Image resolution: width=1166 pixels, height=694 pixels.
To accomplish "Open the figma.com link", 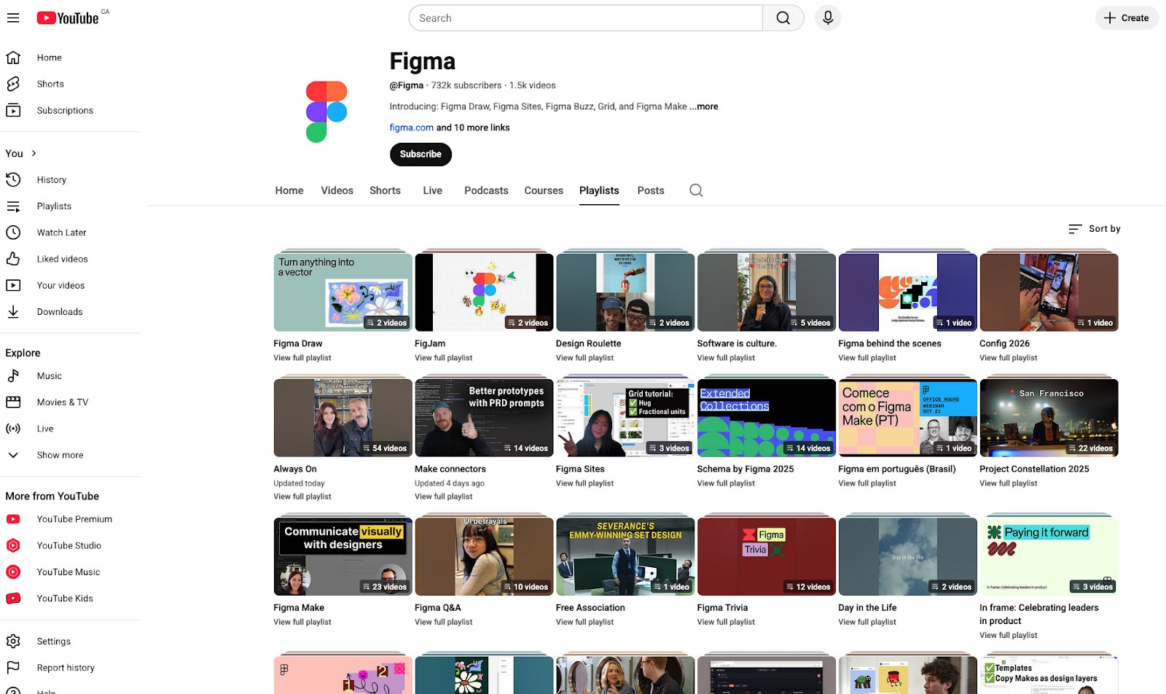I will click(x=411, y=128).
